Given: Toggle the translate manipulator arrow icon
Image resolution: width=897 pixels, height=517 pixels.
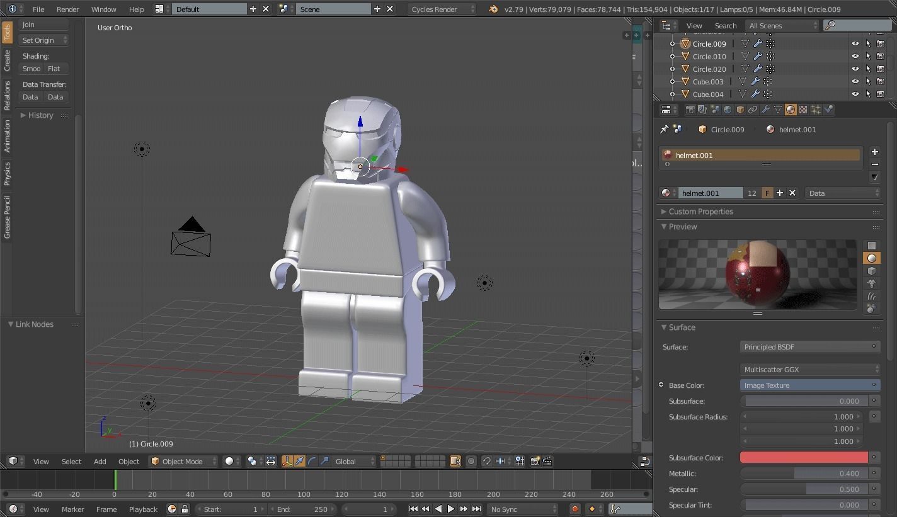Looking at the screenshot, I should pyautogui.click(x=299, y=462).
